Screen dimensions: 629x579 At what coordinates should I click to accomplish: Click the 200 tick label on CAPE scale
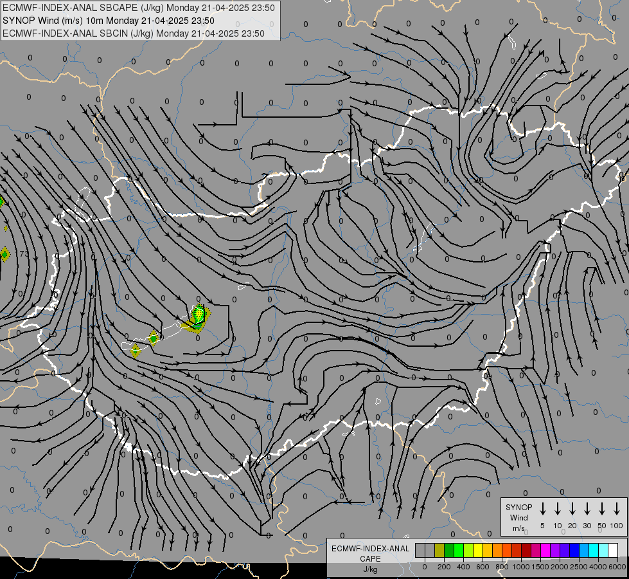pyautogui.click(x=444, y=567)
